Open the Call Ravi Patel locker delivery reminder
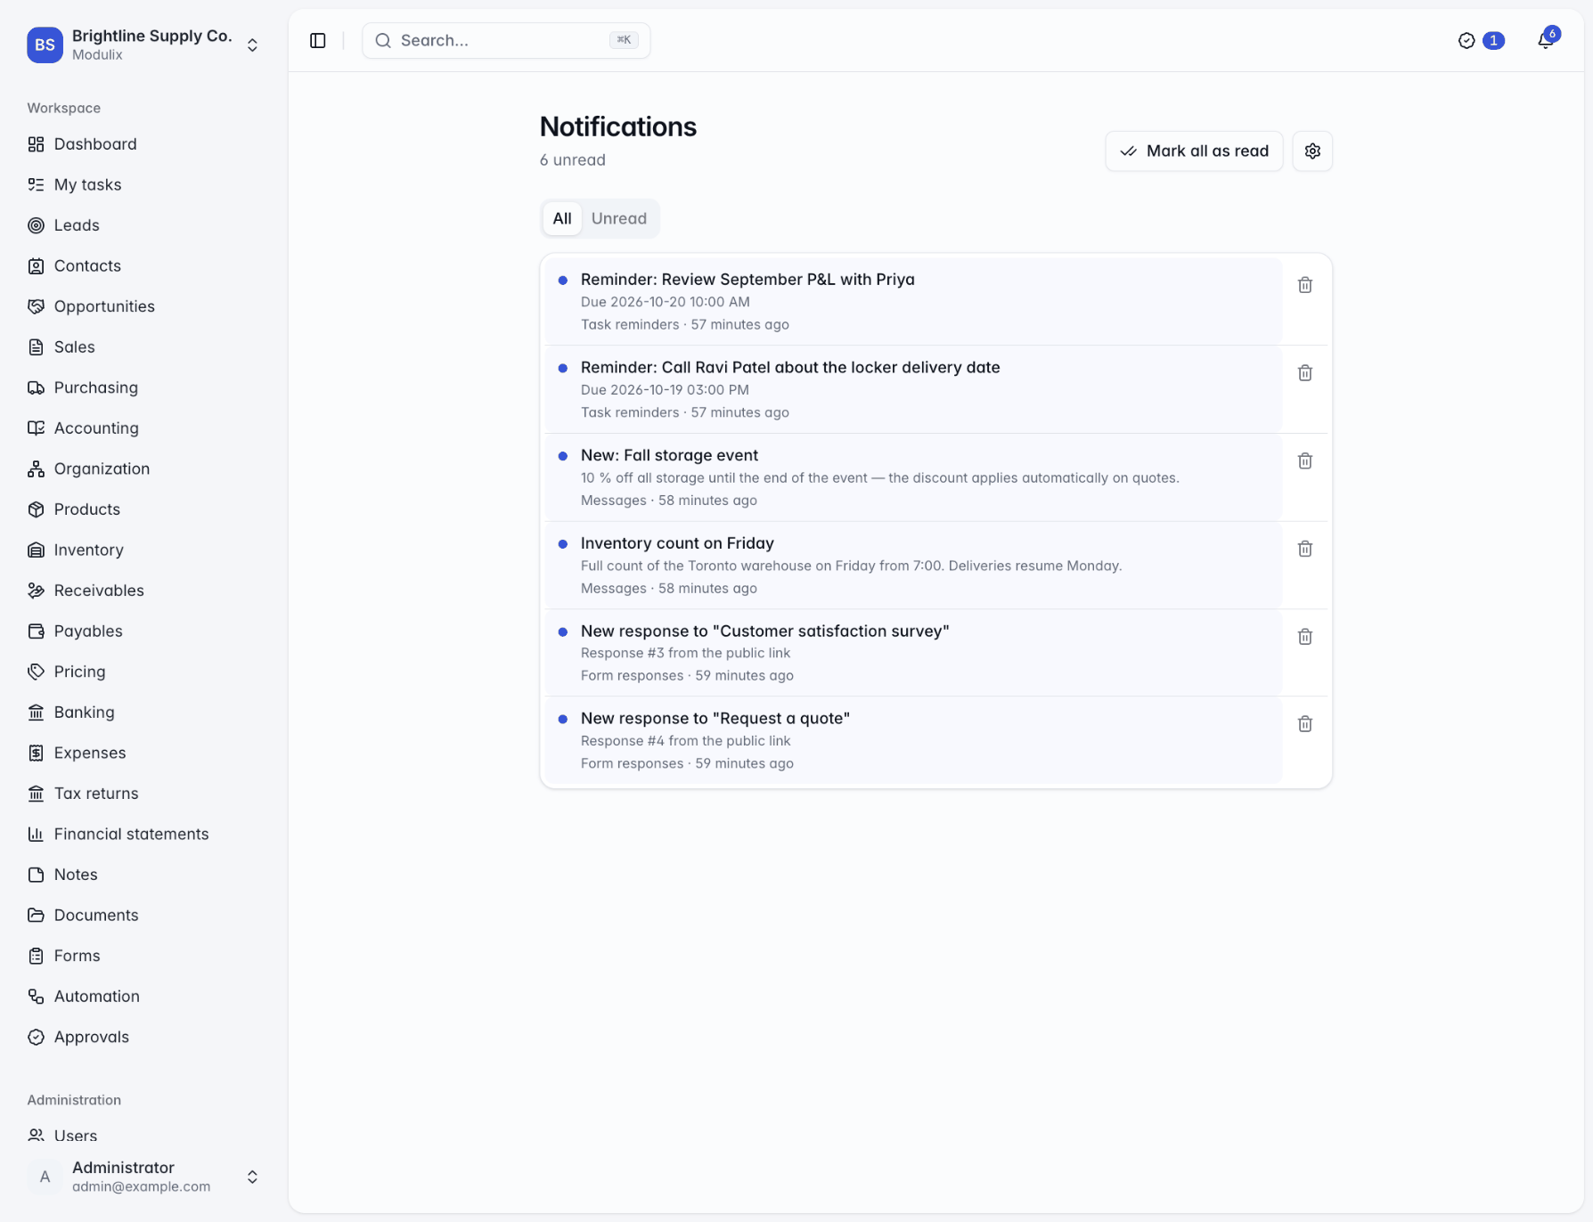Image resolution: width=1593 pixels, height=1222 pixels. point(914,390)
